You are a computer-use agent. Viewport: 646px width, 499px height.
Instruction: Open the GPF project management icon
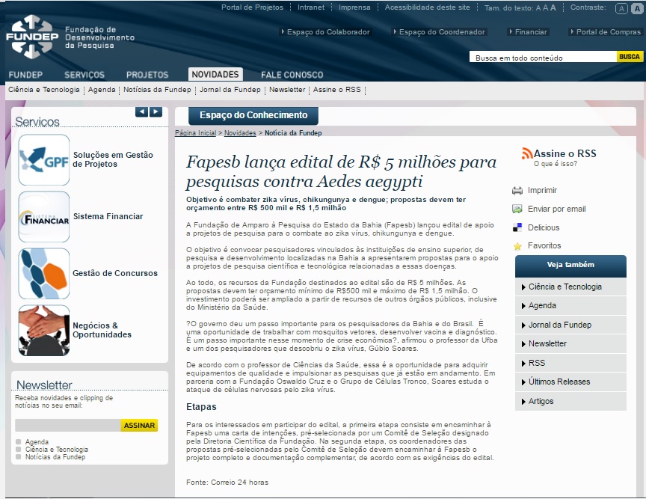[44, 160]
